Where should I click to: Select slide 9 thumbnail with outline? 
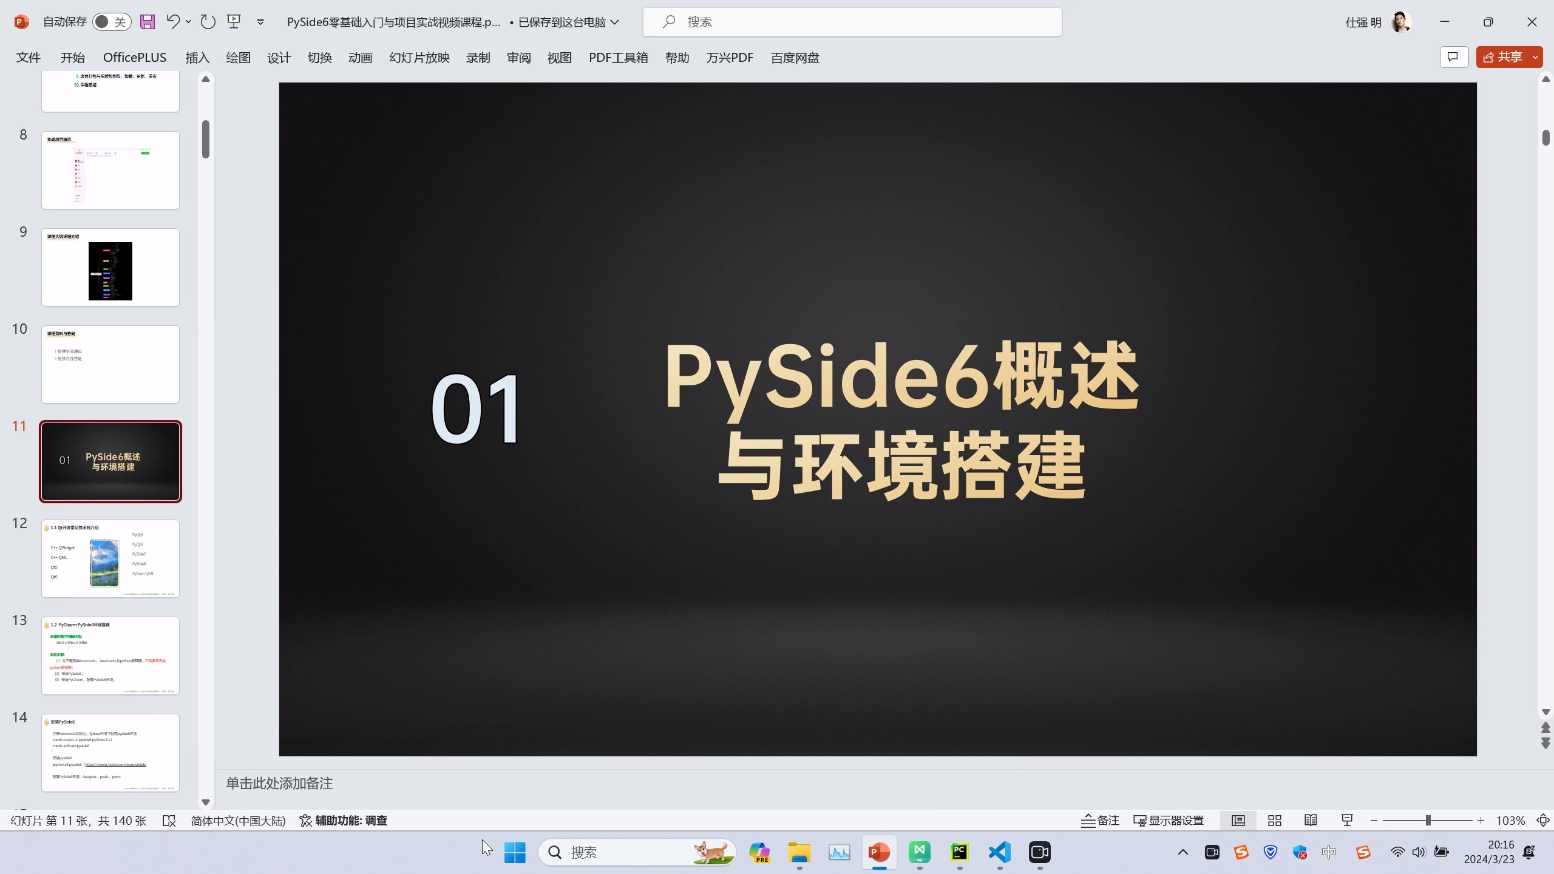[110, 267]
